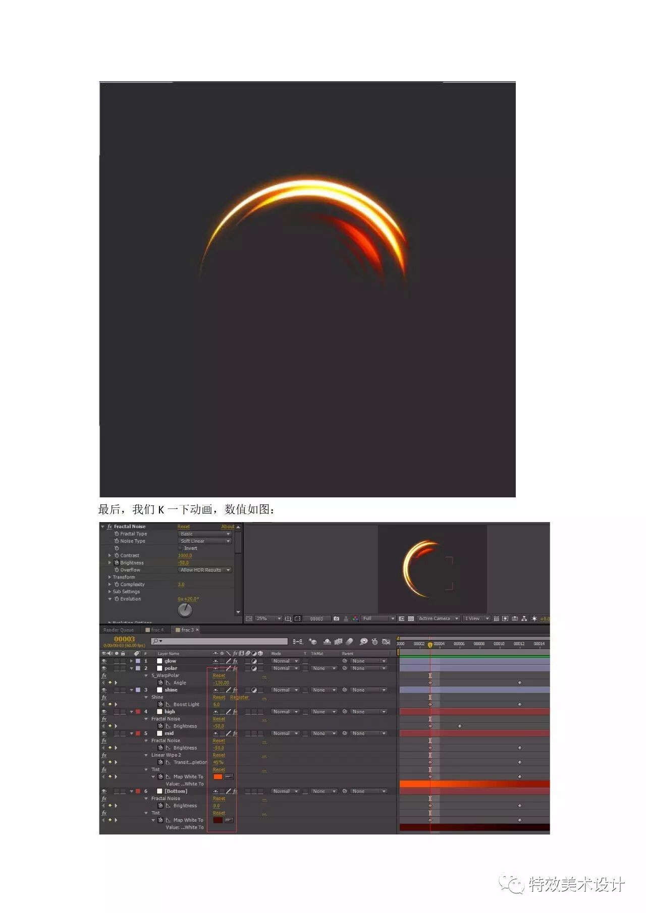
Task: Open blending Mode dropdown for glow layer
Action: (286, 661)
